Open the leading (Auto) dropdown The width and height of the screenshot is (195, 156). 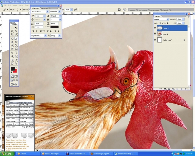click(x=60, y=16)
